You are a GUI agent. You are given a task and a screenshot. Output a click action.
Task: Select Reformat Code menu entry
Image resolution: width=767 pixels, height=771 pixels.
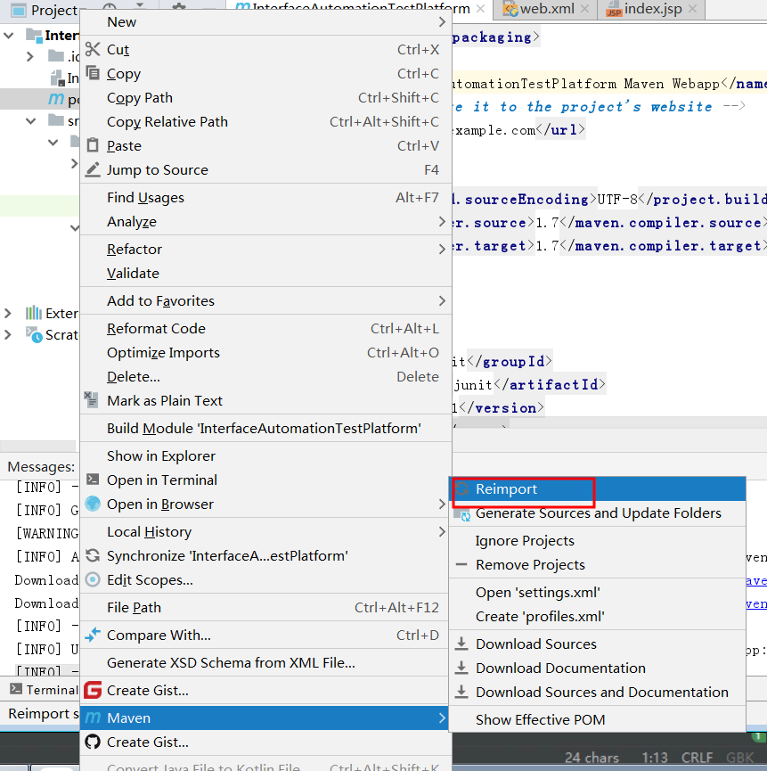[265, 328]
